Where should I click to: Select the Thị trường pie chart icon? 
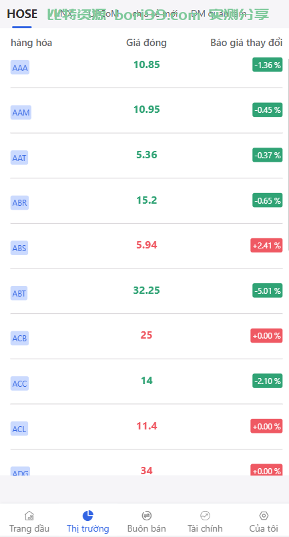coord(88,516)
